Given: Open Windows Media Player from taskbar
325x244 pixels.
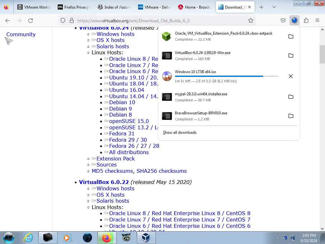Looking at the screenshot, I should (x=67, y=238).
